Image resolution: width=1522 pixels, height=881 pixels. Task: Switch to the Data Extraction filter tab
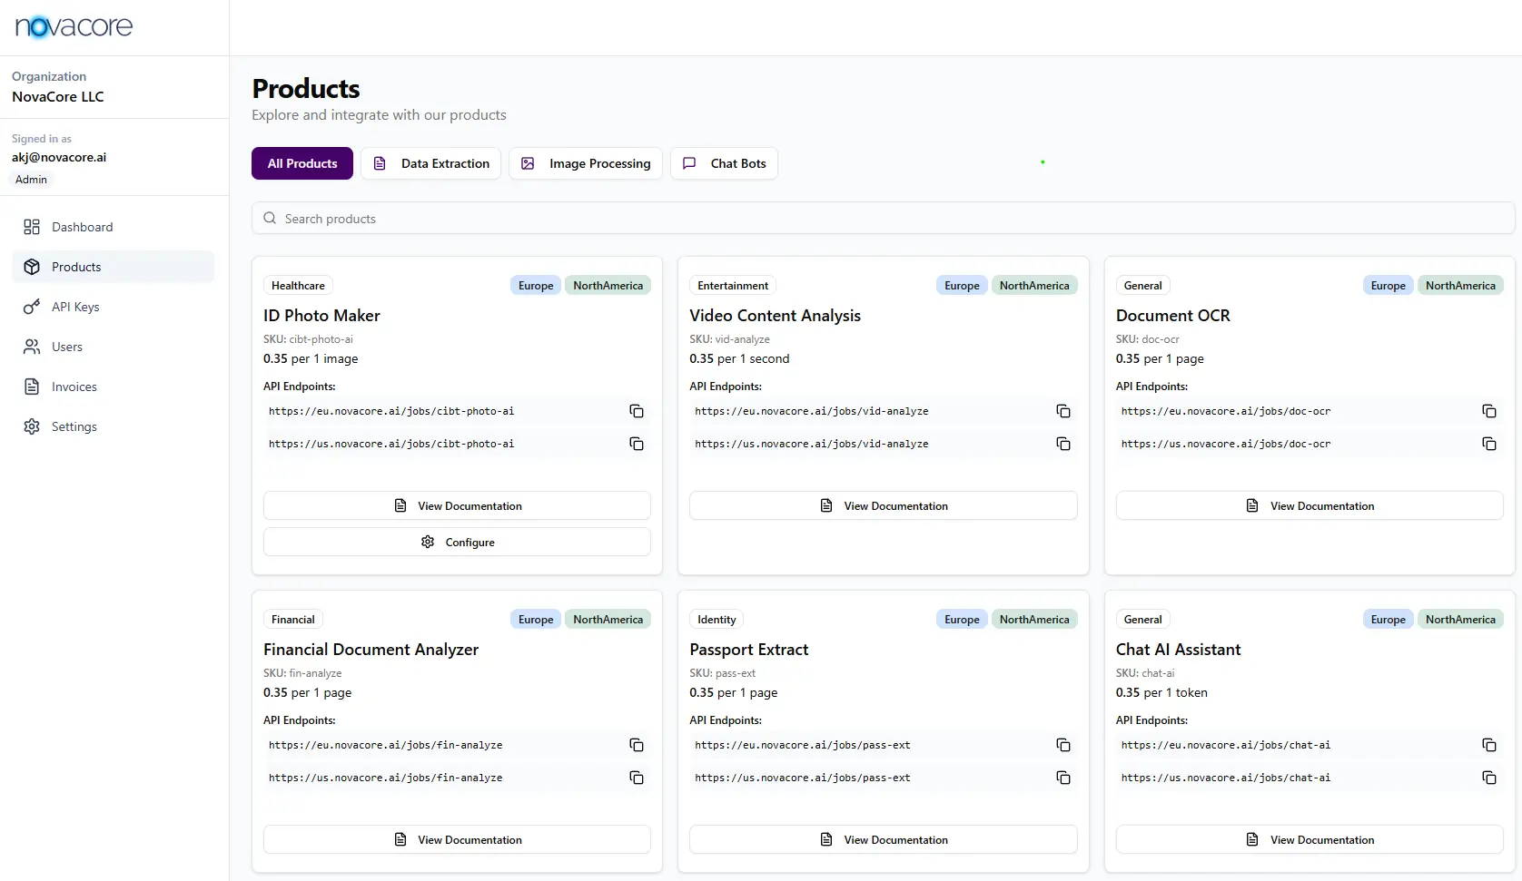[x=430, y=163]
